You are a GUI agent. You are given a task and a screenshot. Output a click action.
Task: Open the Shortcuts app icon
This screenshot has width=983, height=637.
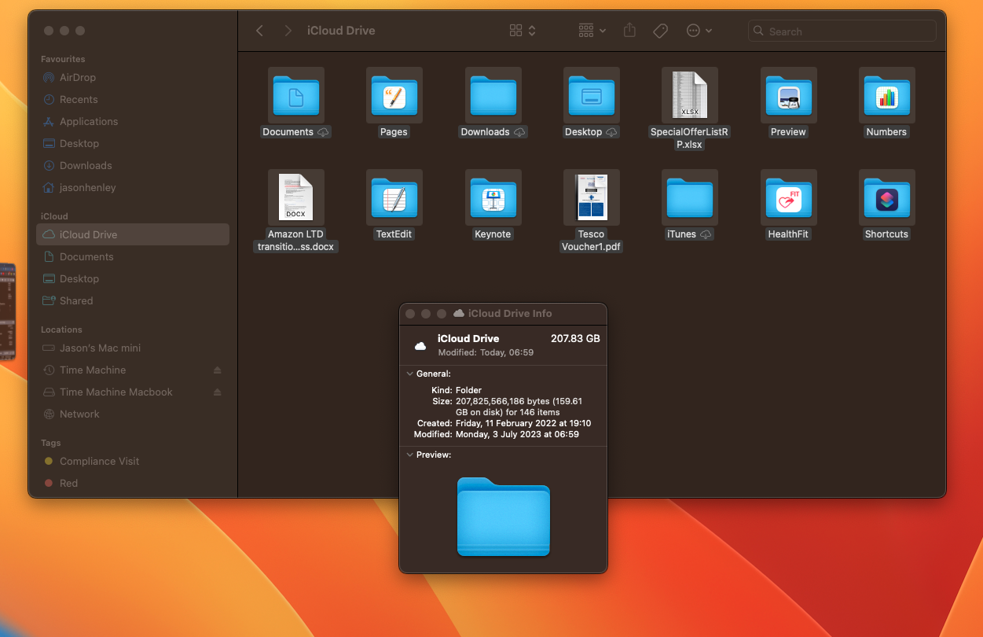pos(886,197)
